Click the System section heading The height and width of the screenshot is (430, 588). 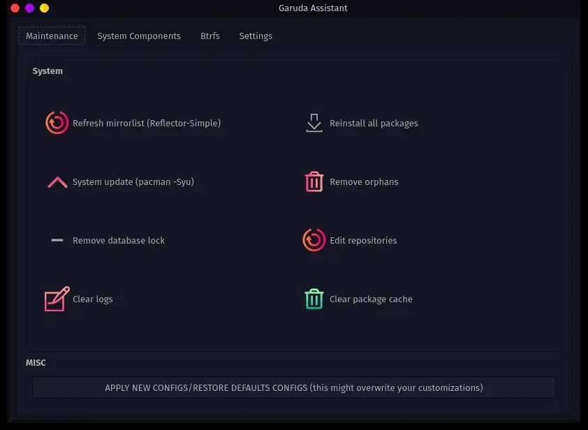pyautogui.click(x=47, y=71)
